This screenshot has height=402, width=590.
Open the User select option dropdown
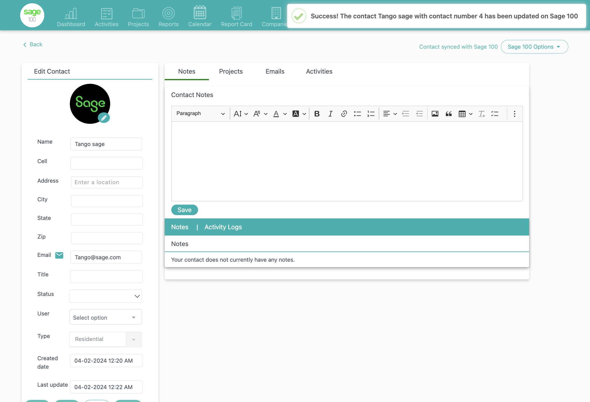tap(106, 317)
